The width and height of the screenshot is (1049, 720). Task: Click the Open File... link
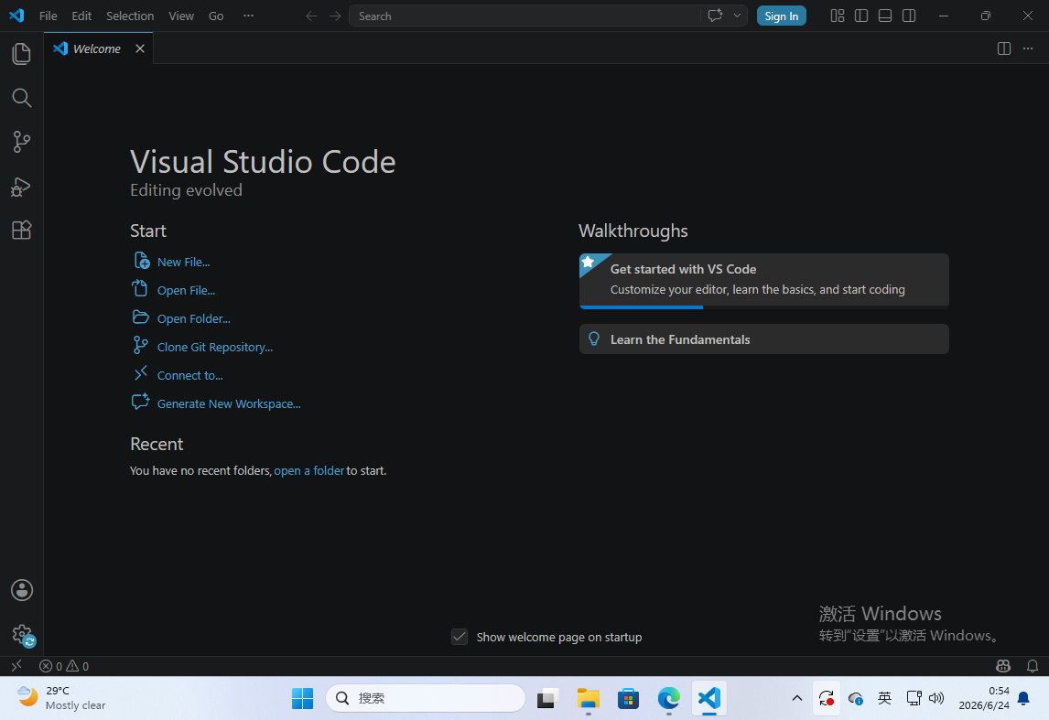[x=186, y=290]
